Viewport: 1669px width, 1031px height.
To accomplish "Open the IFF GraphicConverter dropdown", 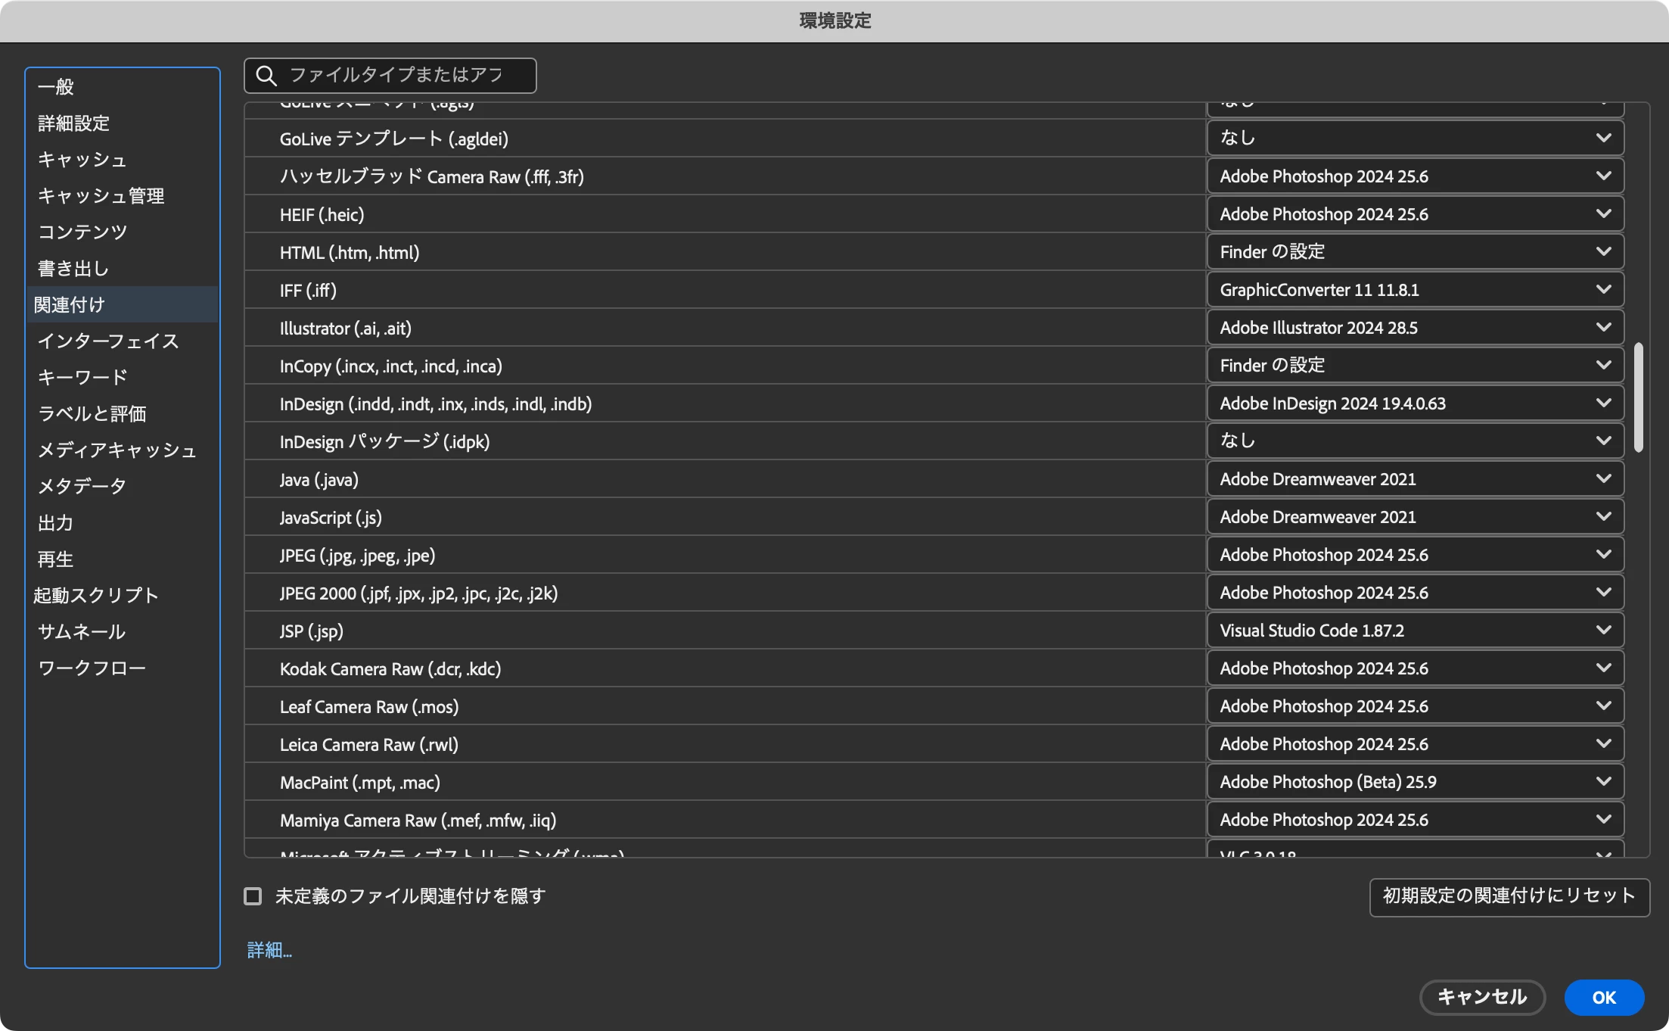I will point(1414,290).
